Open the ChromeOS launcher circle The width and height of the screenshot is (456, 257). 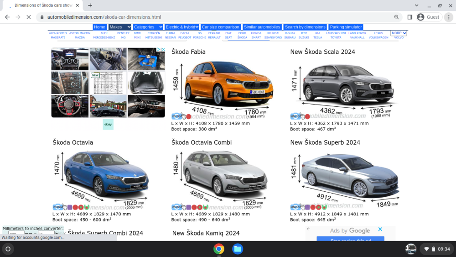click(8, 249)
